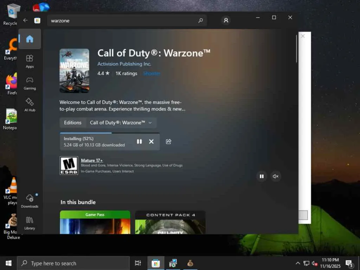Open the Content Pack 4 card

tap(170, 222)
